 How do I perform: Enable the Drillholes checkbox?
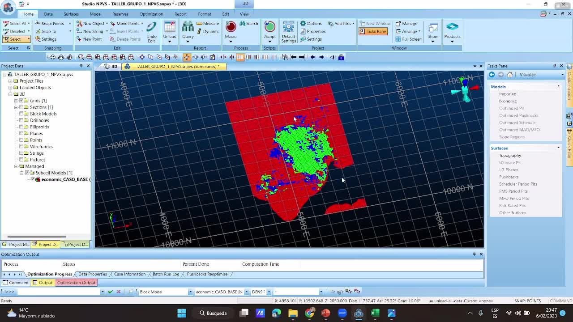pyautogui.click(x=21, y=120)
